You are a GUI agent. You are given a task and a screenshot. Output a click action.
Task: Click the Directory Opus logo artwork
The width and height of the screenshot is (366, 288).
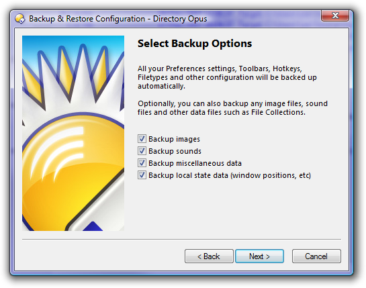pyautogui.click(x=73, y=134)
